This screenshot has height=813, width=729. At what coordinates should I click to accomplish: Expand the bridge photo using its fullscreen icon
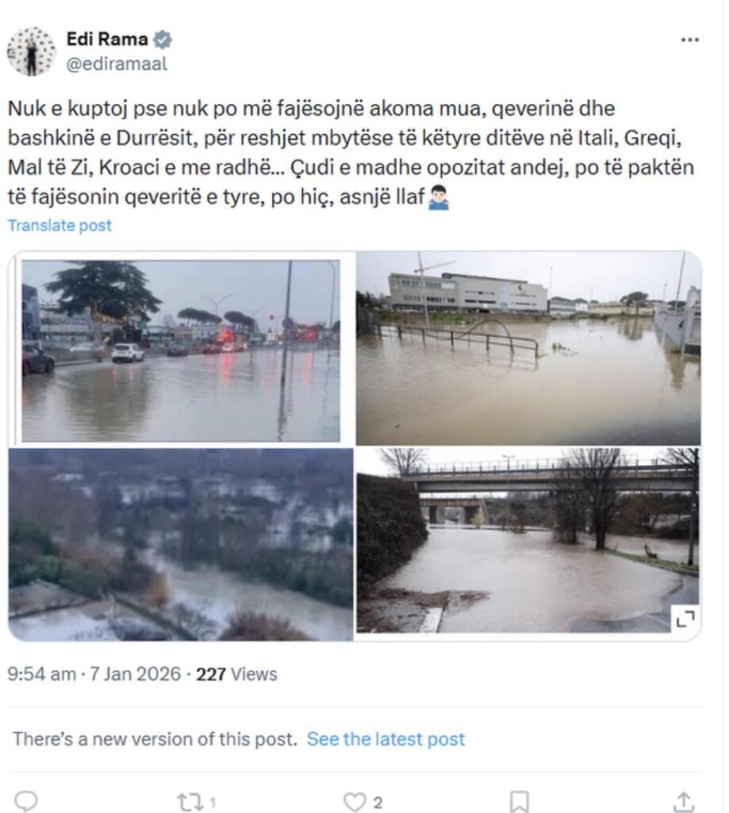point(687,618)
